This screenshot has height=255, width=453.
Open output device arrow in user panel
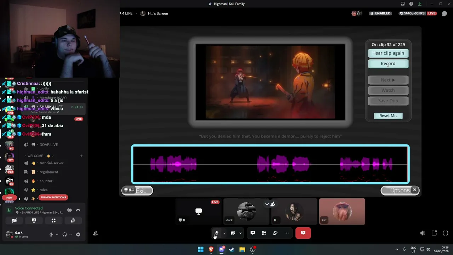pyautogui.click(x=70, y=234)
